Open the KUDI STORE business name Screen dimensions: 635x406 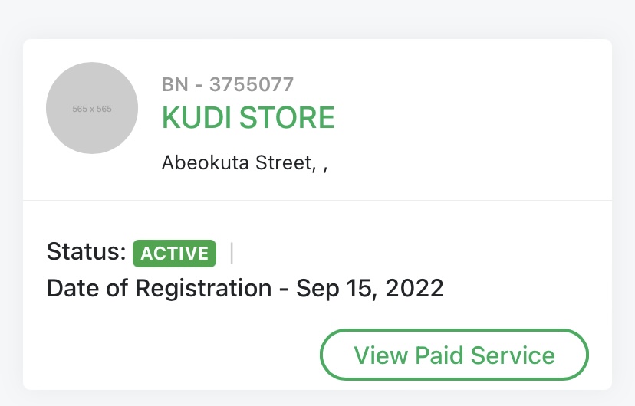tap(248, 118)
